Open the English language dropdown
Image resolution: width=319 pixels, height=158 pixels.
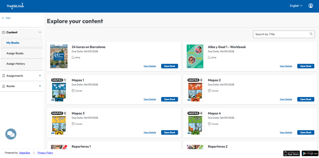point(296,6)
